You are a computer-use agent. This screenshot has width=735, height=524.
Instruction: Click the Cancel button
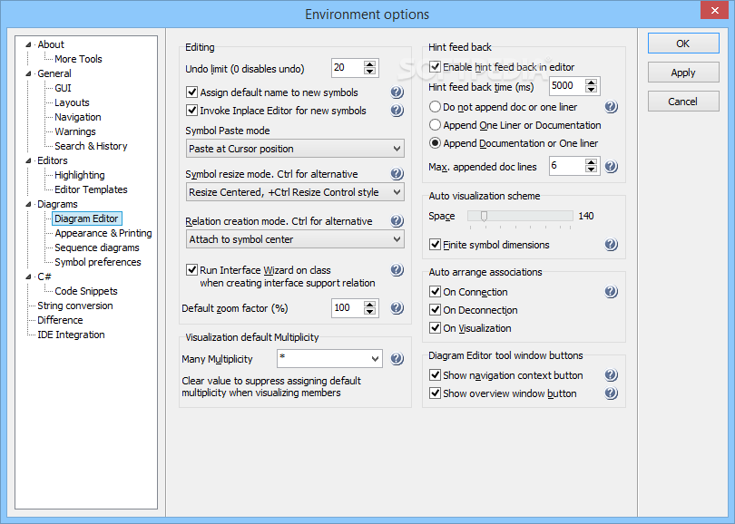point(683,102)
